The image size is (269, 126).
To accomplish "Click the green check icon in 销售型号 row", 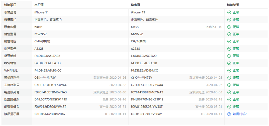I will pyautogui.click(x=229, y=34).
